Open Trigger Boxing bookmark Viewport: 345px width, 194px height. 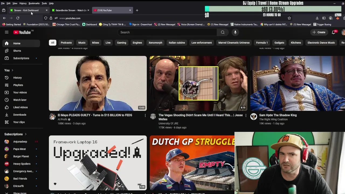point(322,25)
